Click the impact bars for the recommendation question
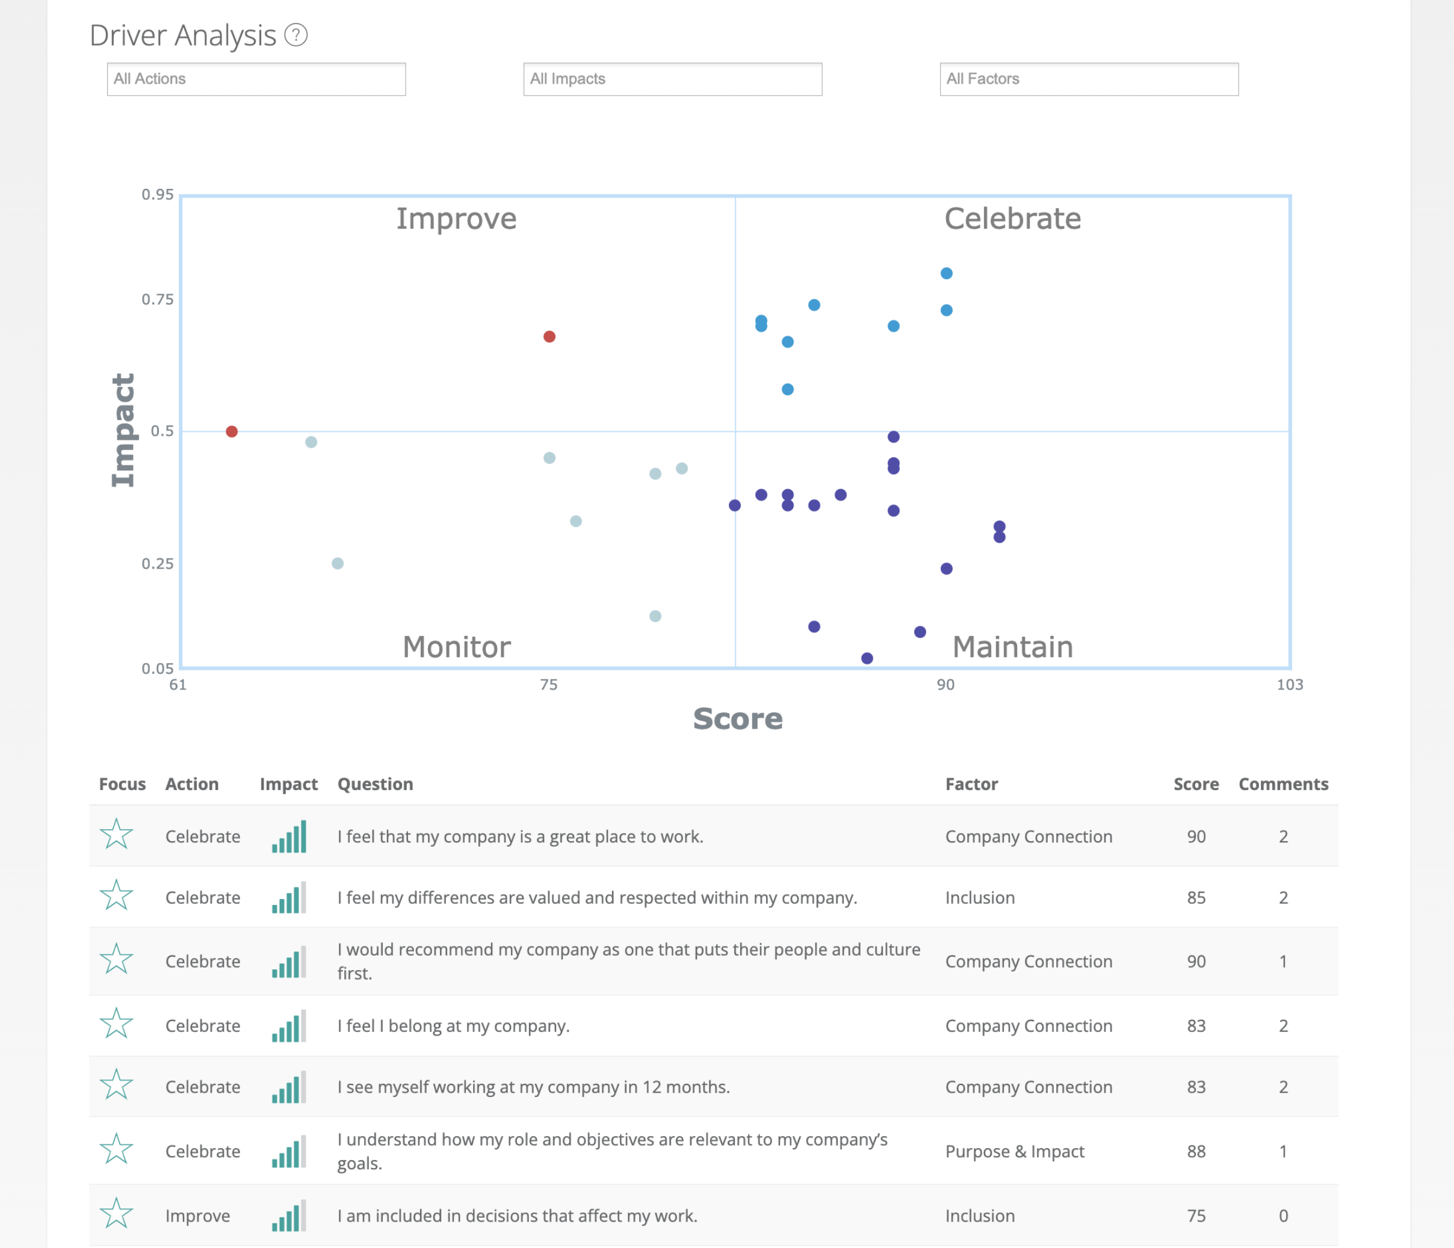 click(x=288, y=961)
